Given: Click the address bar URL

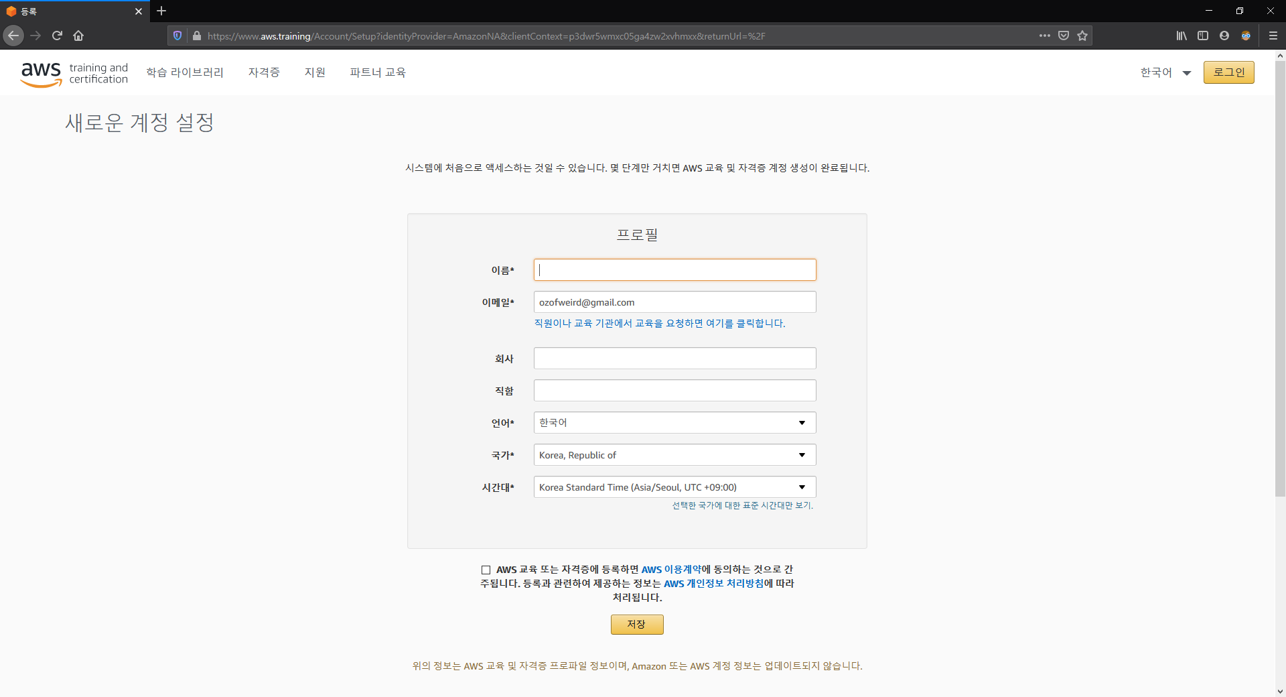Looking at the screenshot, I should pos(486,36).
